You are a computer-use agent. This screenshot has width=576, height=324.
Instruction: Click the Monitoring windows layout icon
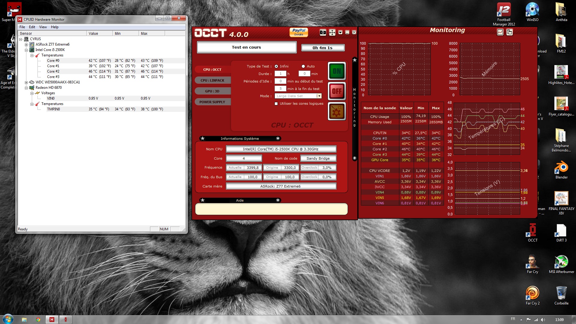509,32
